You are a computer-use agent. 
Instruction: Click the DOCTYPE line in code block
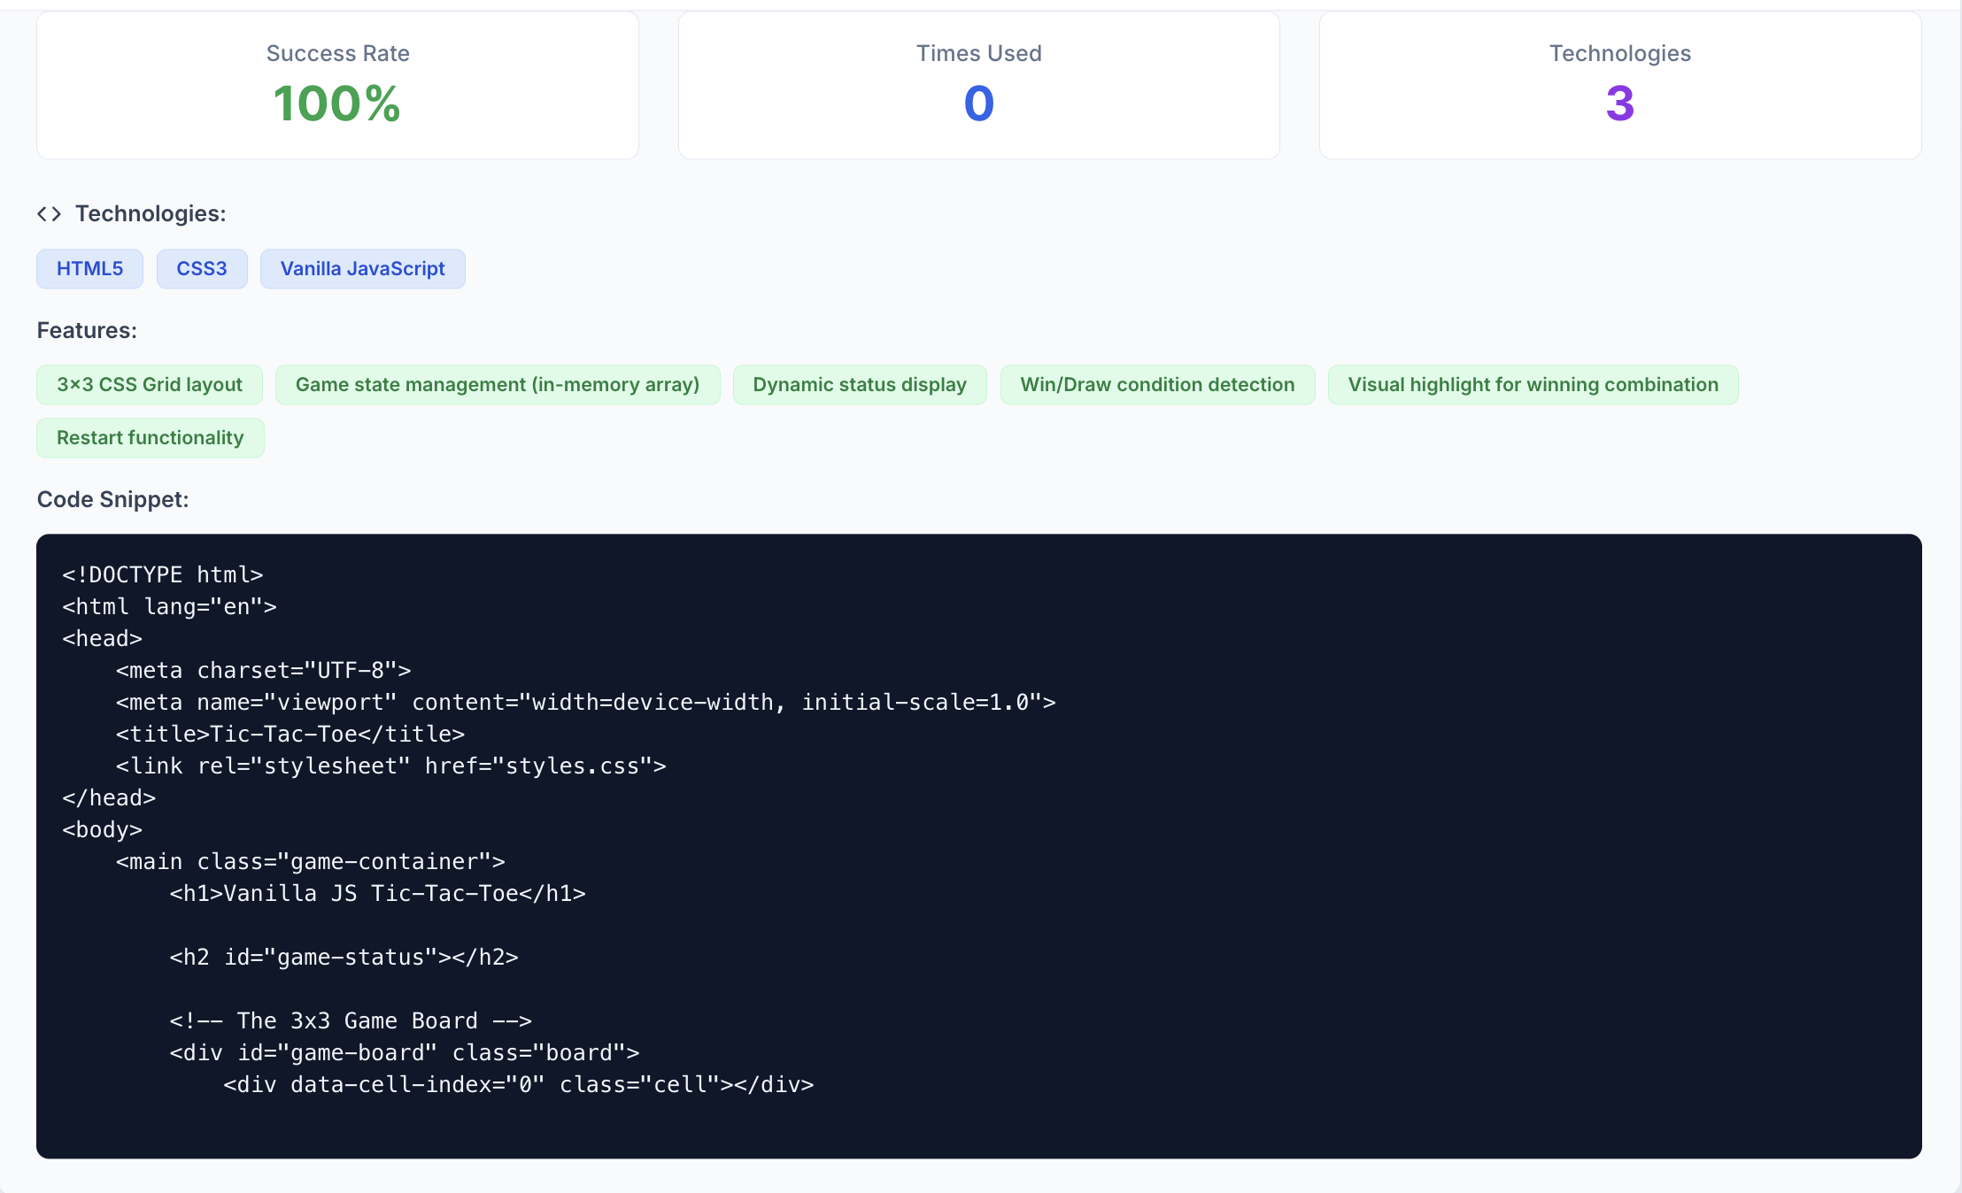[163, 575]
